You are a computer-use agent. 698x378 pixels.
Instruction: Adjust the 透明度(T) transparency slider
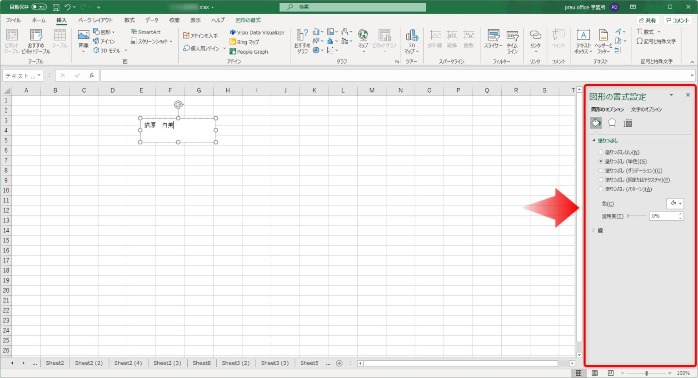pos(637,216)
